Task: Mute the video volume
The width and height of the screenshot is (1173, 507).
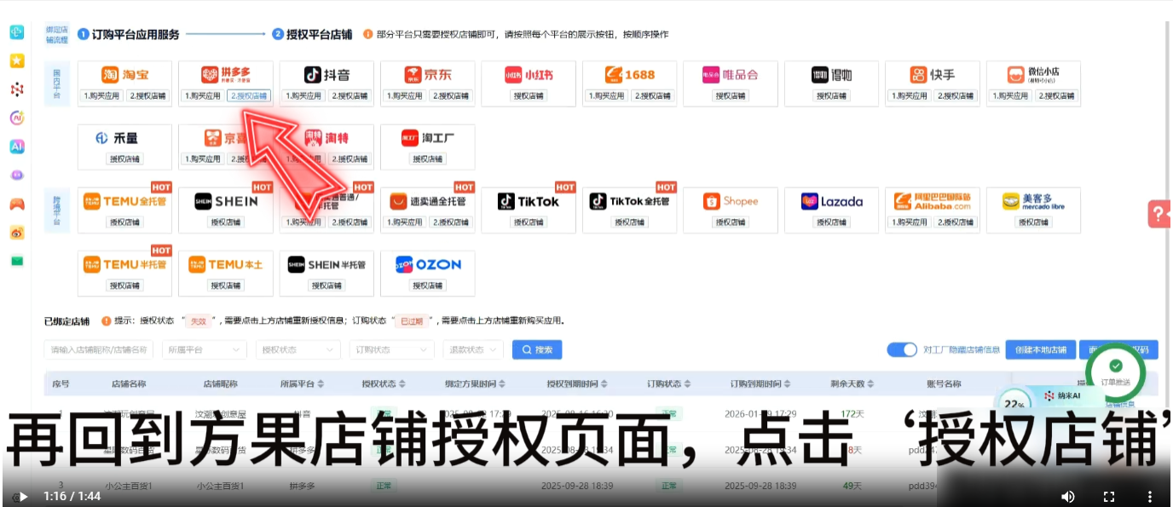Action: click(1067, 496)
